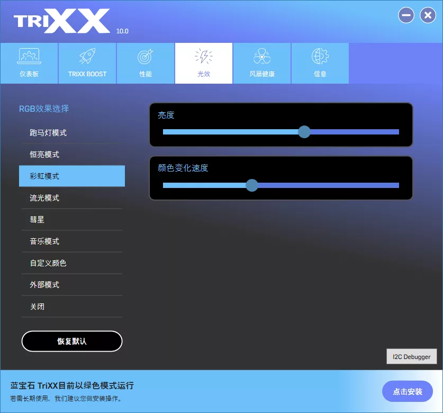This screenshot has height=413, width=443.
Task: Click the TRIXX logo
Action: click(62, 21)
